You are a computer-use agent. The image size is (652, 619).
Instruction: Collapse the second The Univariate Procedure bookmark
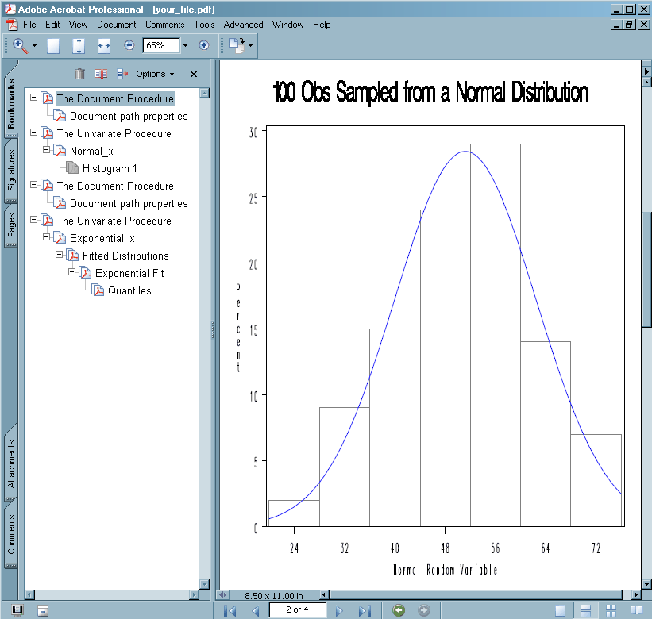33,219
